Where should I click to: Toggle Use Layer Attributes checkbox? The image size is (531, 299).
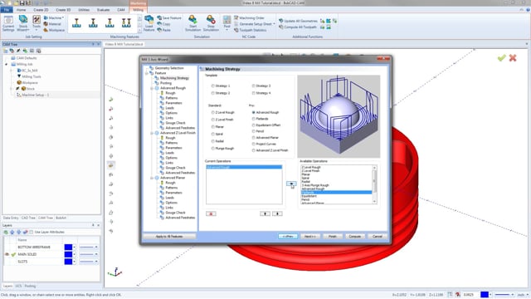point(32,232)
